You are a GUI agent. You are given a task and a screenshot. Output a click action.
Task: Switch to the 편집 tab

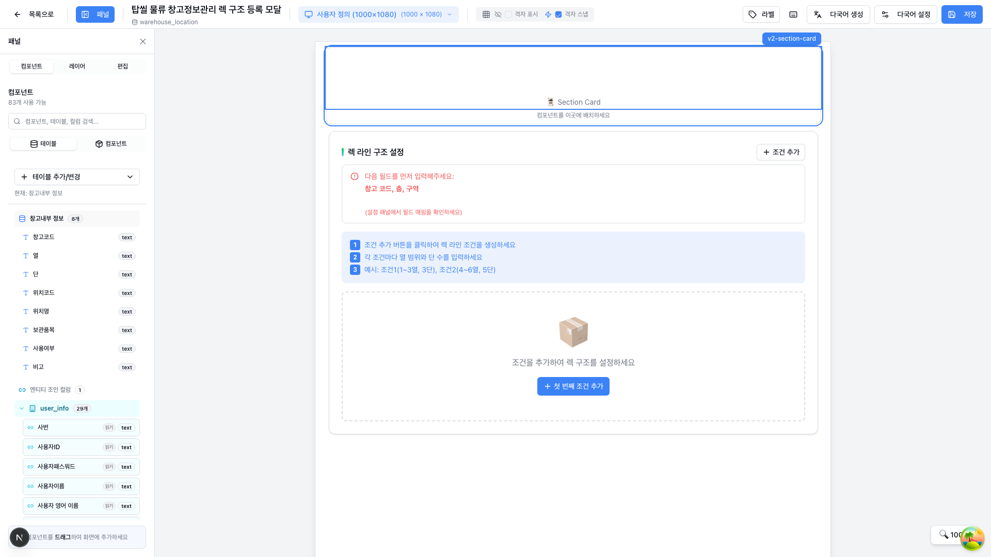(x=122, y=67)
